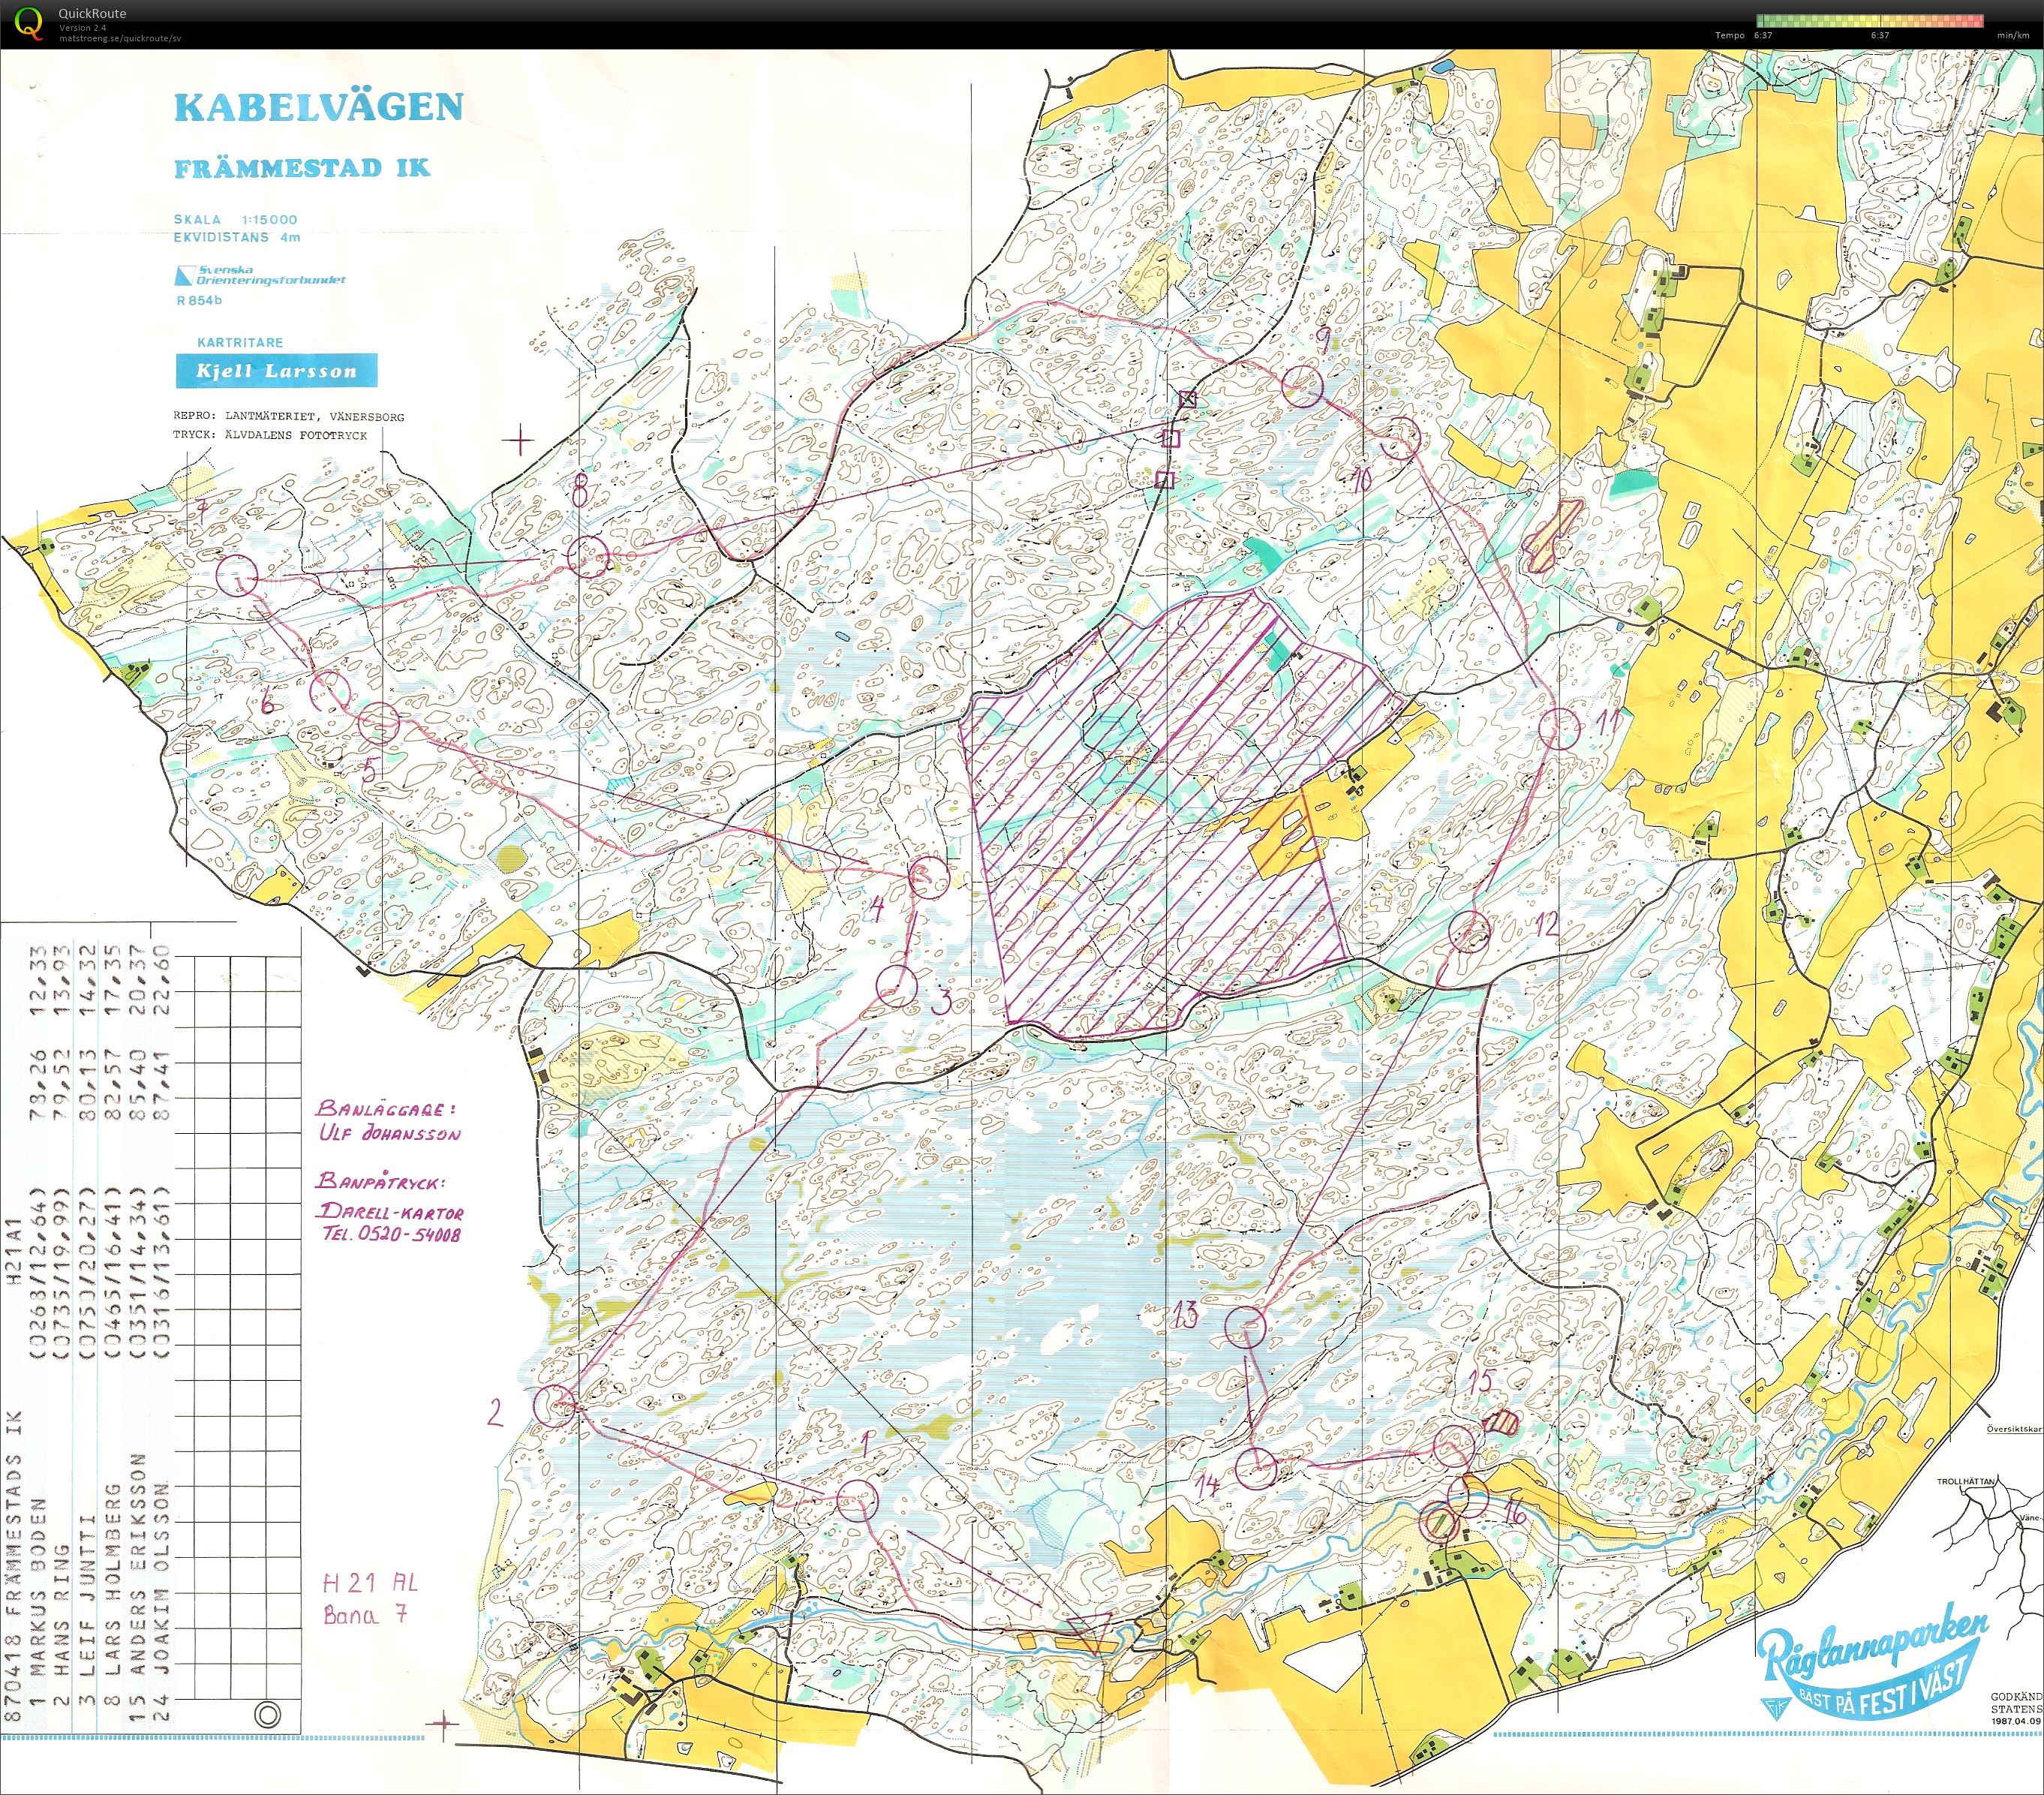Image resolution: width=2044 pixels, height=1795 pixels.
Task: Click the 'Ulf Johansson' name
Action: 390,1133
